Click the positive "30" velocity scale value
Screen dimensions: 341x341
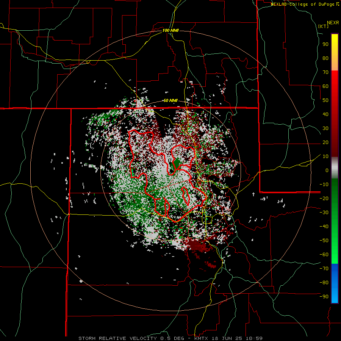[x=325, y=128]
